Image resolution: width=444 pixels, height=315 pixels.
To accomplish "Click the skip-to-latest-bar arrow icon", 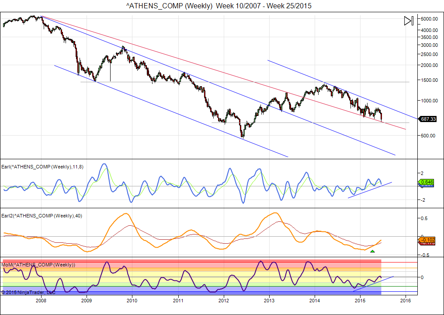I will tap(409, 21).
